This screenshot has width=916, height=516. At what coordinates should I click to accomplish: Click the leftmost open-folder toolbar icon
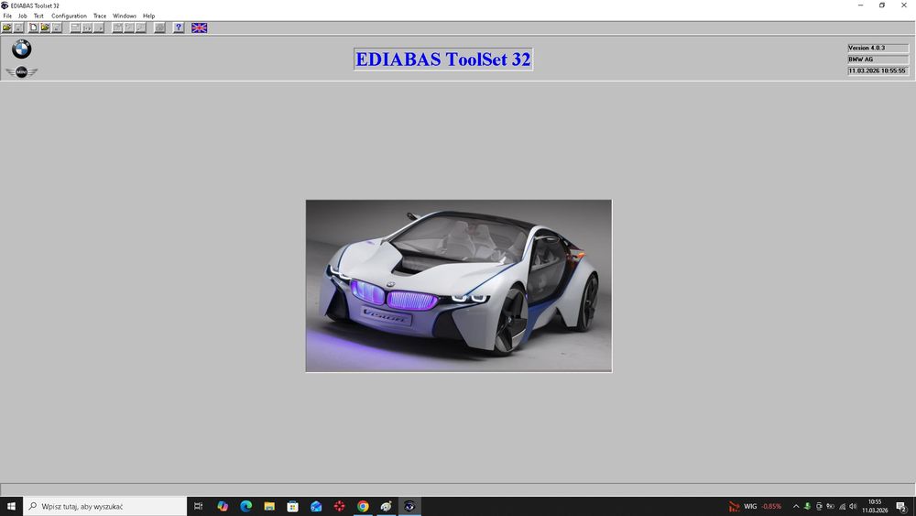coord(6,27)
